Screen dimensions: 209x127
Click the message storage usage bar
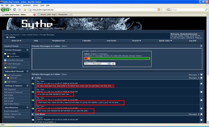[x=117, y=58]
